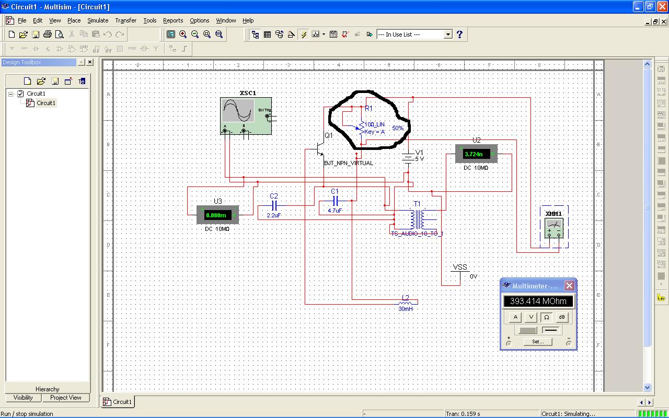Open Help with the question mark icon
Viewport: 669px width, 418px height.
pyautogui.click(x=459, y=34)
